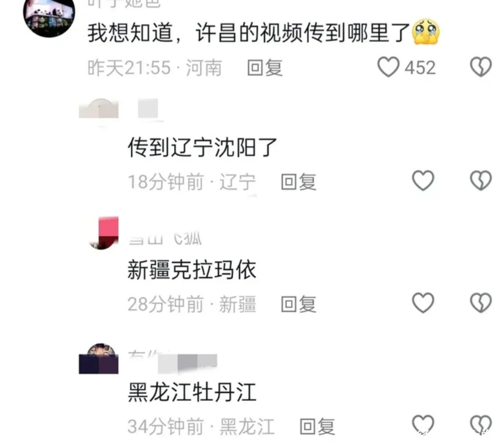Dislike the 许昌 video comment from 河南
The height and width of the screenshot is (446, 494).
pos(481,67)
